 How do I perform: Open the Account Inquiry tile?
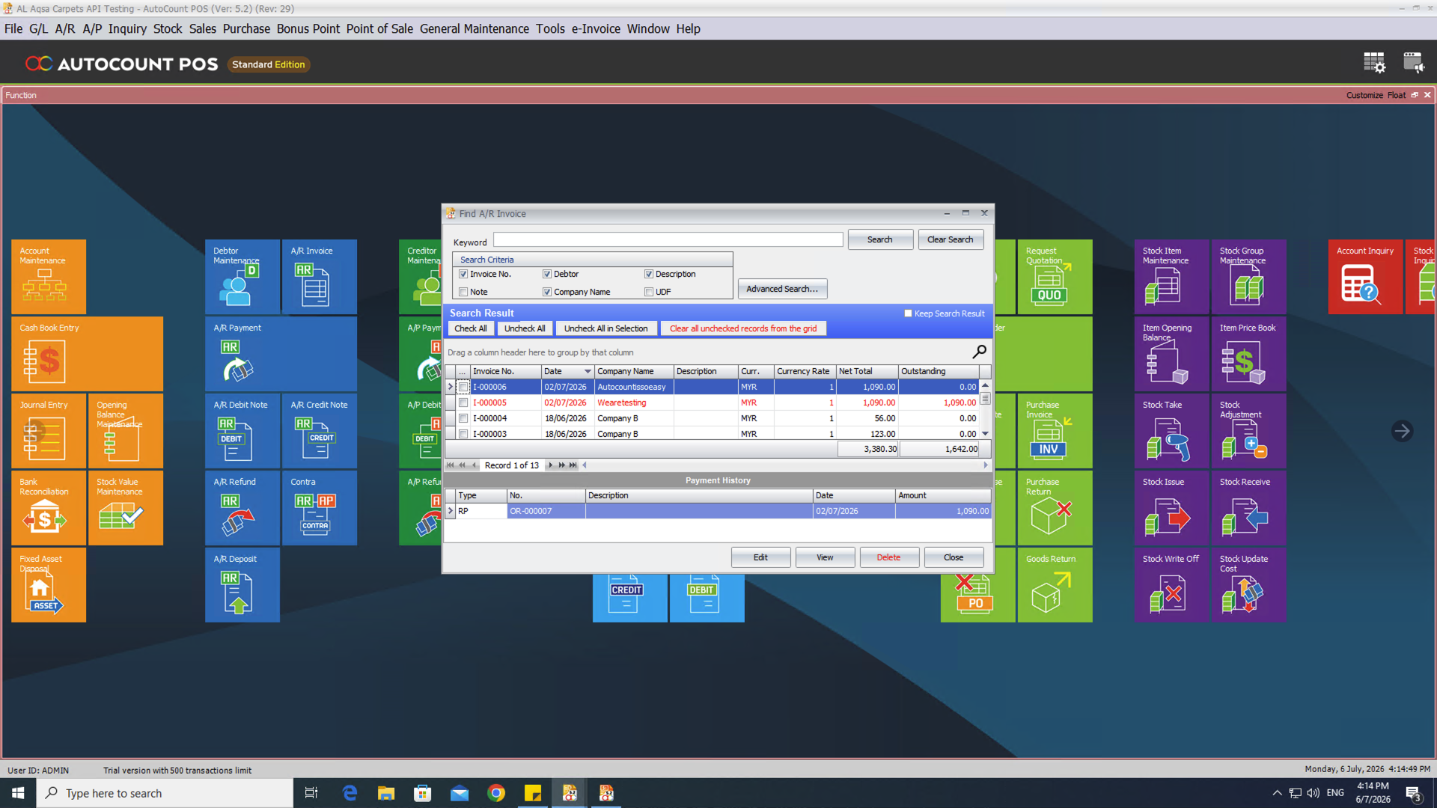click(x=1365, y=277)
